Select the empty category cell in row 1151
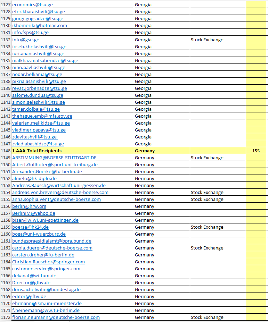 pyautogui.click(x=218, y=172)
